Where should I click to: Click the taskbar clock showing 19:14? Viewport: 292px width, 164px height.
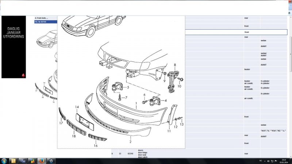click(x=284, y=161)
